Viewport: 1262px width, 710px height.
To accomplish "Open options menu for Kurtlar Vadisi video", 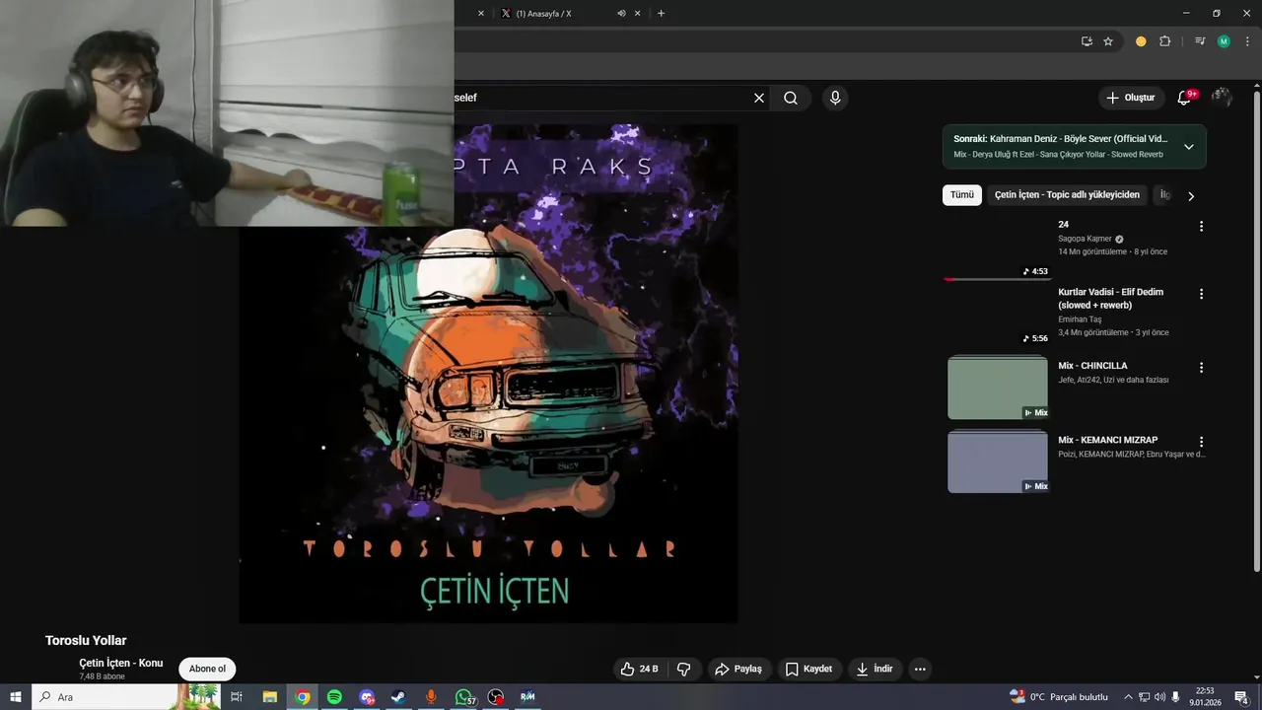I will [1201, 294].
